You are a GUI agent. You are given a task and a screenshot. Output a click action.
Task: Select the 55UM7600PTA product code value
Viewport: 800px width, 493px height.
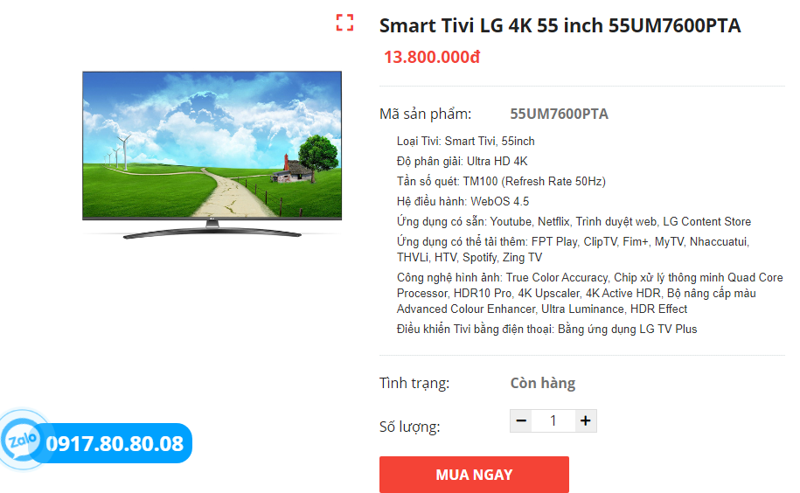[x=560, y=114]
